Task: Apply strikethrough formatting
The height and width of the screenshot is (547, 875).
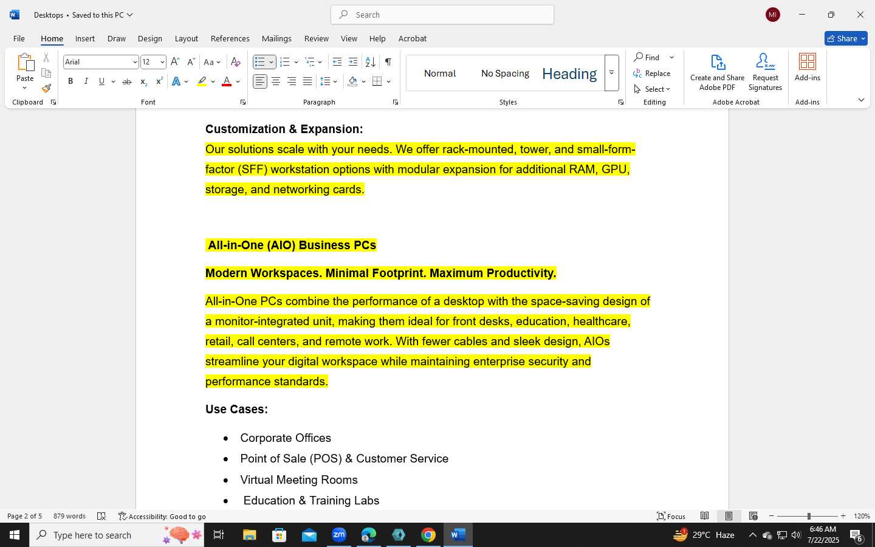Action: pyautogui.click(x=127, y=81)
